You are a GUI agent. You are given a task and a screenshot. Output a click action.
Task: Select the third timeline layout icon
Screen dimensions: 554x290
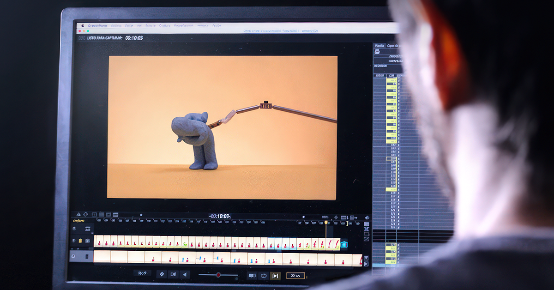click(108, 214)
